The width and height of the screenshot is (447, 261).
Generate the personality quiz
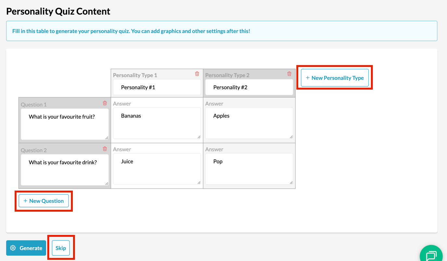click(x=26, y=248)
